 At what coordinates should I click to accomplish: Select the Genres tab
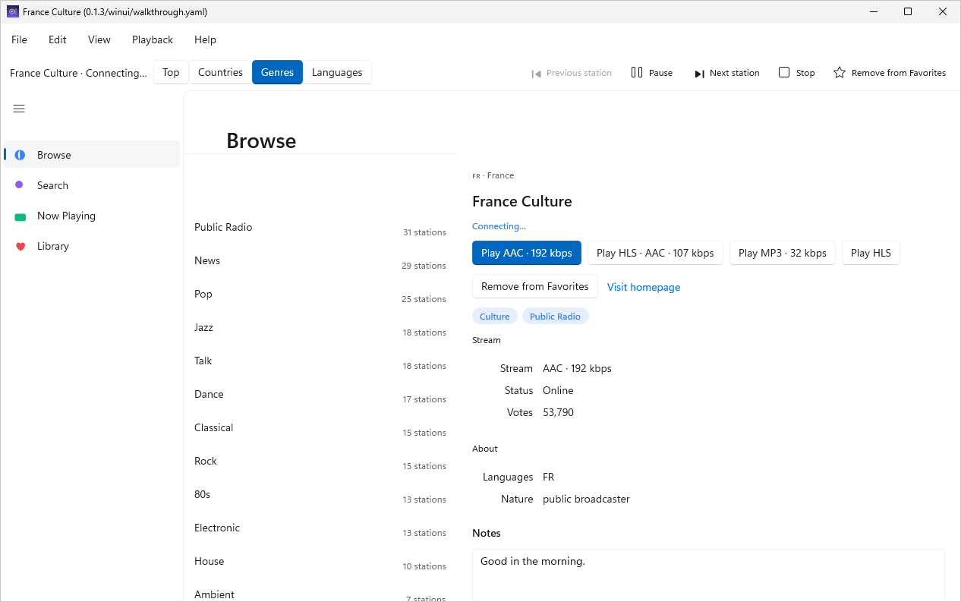pos(277,72)
